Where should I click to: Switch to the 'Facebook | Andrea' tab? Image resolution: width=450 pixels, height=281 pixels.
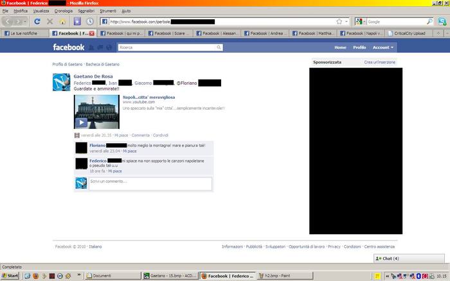point(265,33)
